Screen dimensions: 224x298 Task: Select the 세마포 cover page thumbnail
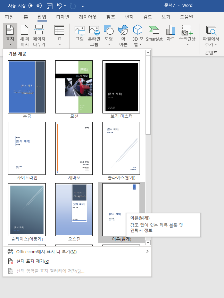tap(74, 148)
